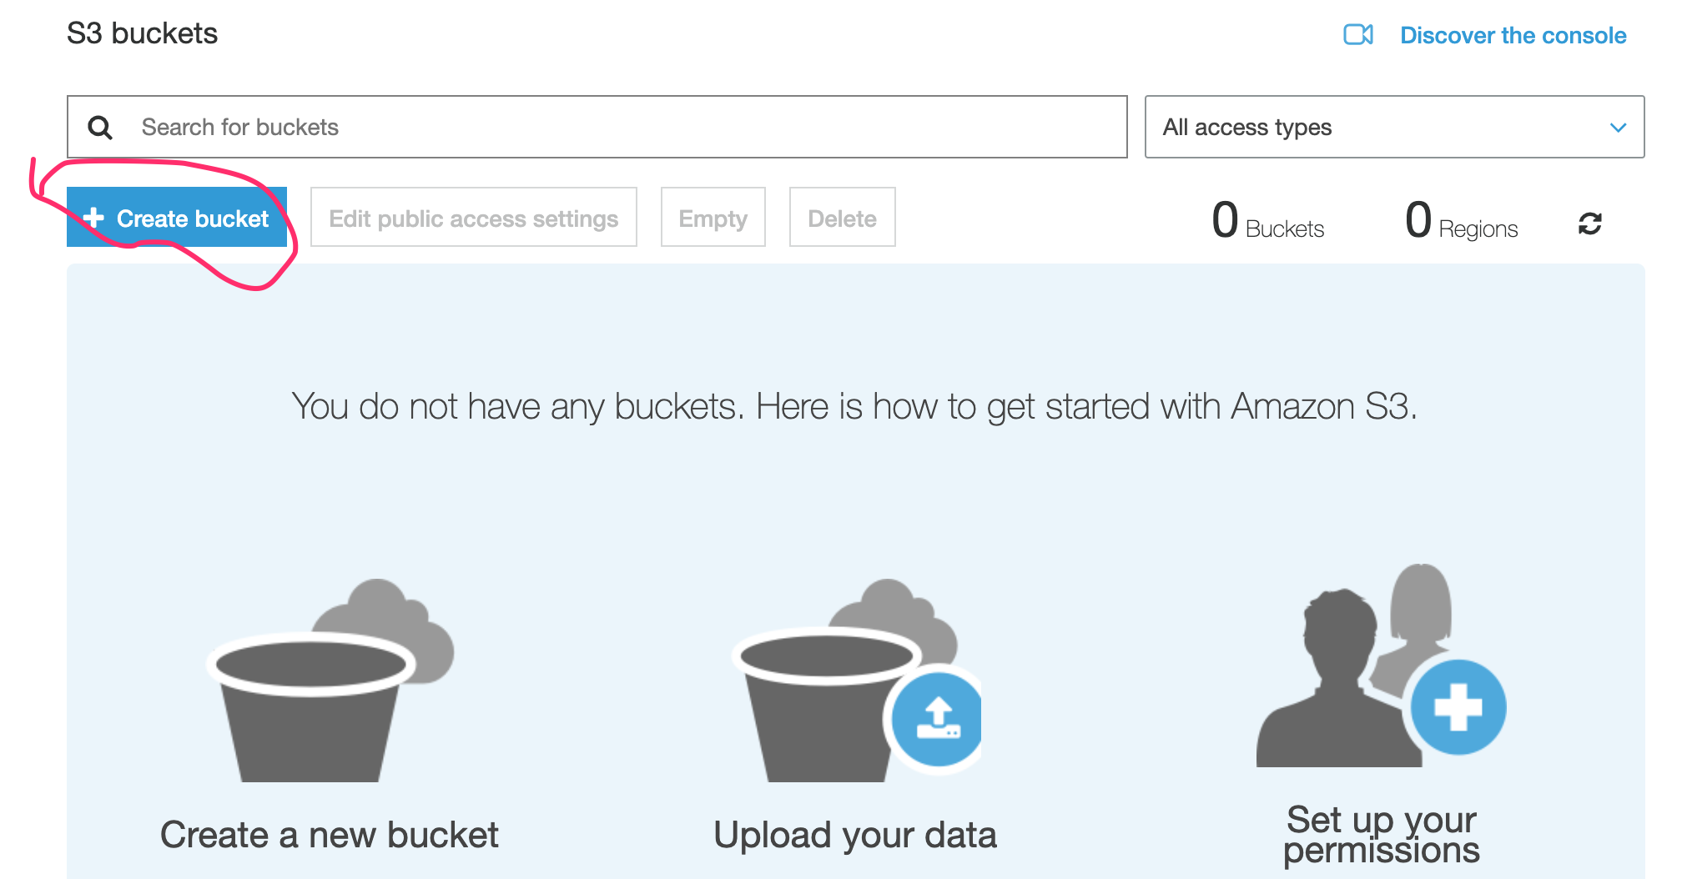
Task: Click the blue upload arrow badge
Action: 938,718
